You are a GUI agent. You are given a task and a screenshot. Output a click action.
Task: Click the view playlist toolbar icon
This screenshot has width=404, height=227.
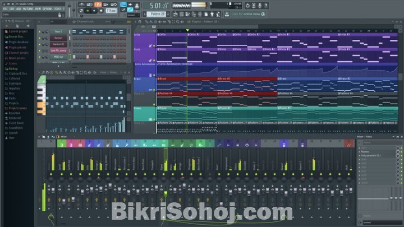(175, 14)
